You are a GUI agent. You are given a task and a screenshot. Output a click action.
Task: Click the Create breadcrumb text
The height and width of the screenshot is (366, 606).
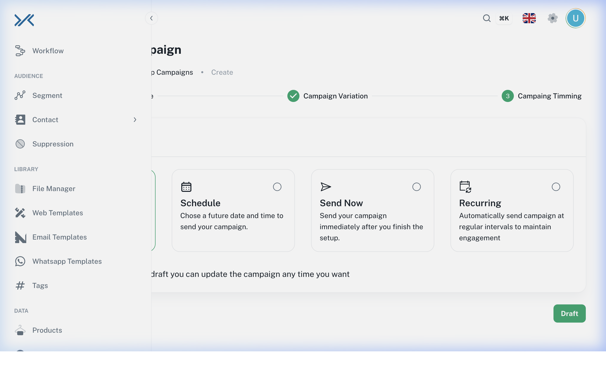tap(222, 72)
